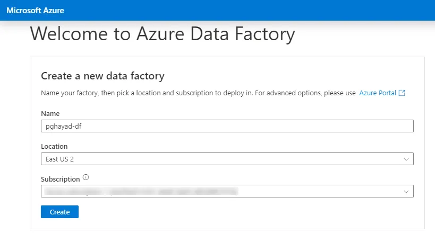This screenshot has height=234, width=435.
Task: Click the 'Name your factory' description text
Action: 106,93
